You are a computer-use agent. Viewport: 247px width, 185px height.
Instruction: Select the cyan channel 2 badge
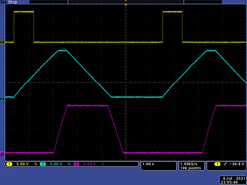pos(42,164)
